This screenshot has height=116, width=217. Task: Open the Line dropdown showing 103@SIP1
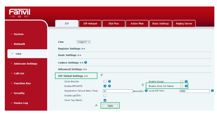(83, 42)
